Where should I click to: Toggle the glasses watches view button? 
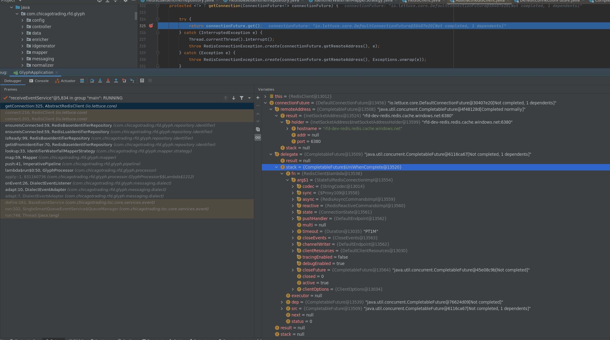pyautogui.click(x=258, y=137)
